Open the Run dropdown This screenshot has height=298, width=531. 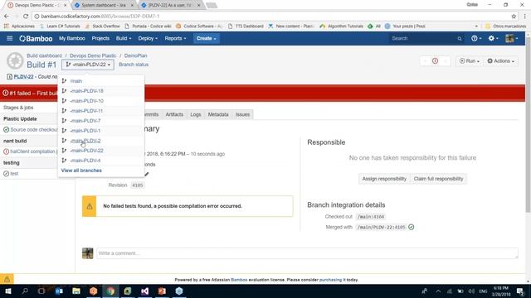pos(470,61)
